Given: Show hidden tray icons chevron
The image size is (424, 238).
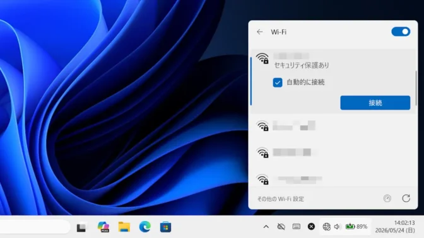Looking at the screenshot, I should (266, 227).
